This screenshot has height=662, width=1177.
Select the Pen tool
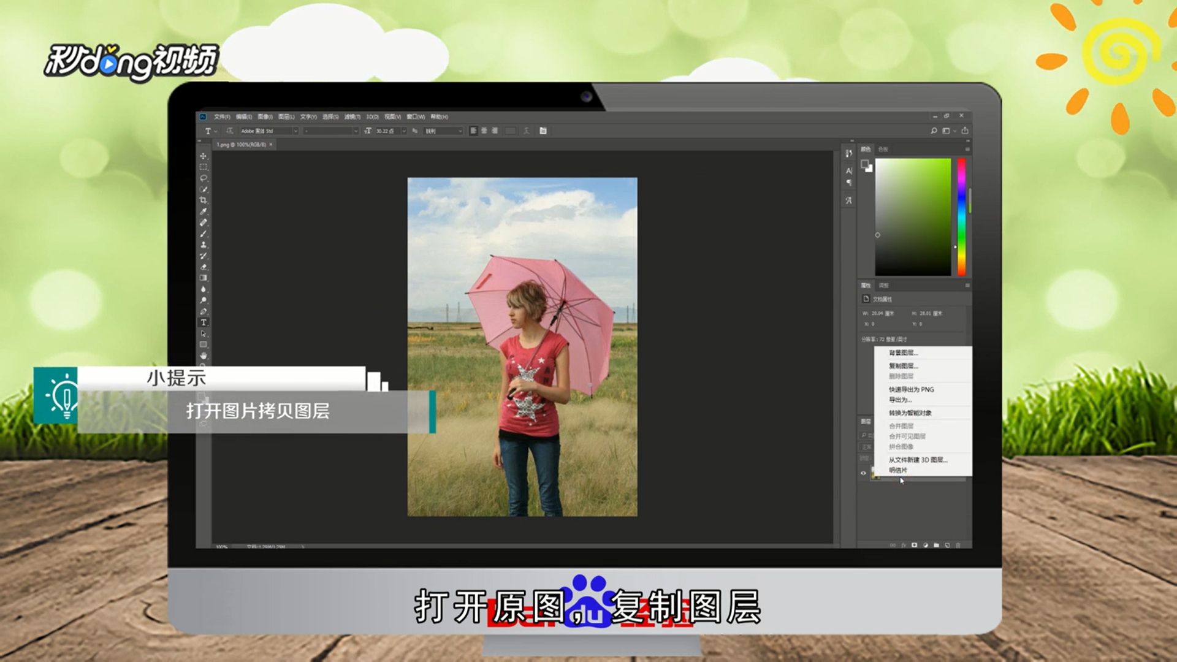point(204,311)
